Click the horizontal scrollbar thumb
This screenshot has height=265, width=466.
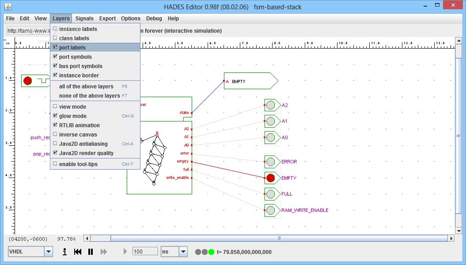(x=279, y=238)
